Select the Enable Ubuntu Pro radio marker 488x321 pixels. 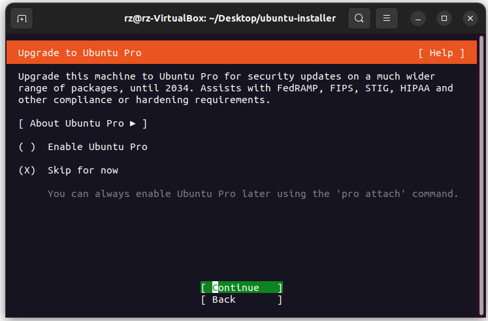click(27, 147)
